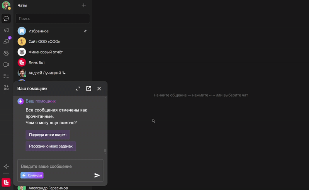Image resolution: width=309 pixels, height=190 pixels.
Task: Open the Избранное chat
Action: [x=39, y=31]
